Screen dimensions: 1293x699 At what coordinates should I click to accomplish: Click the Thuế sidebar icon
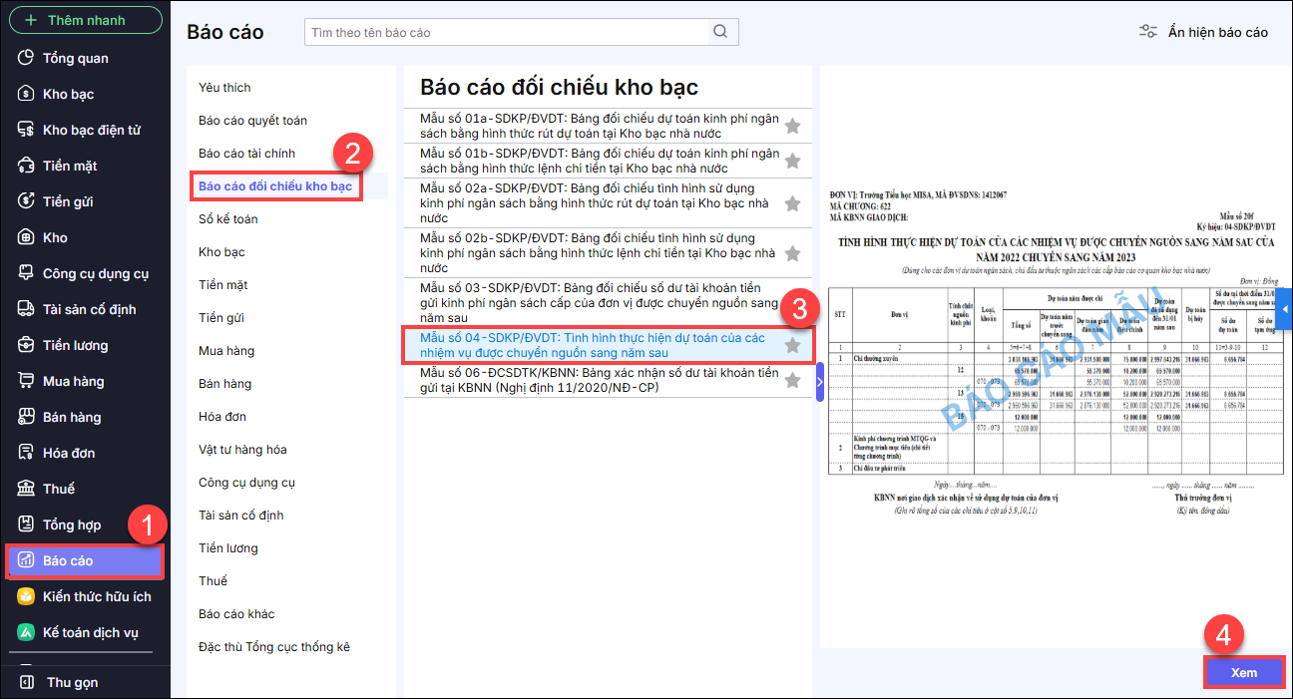27,489
